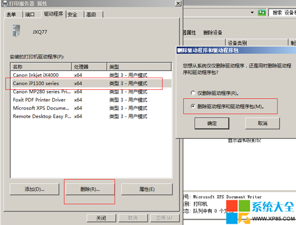Select the Microsoft XPS Docume... driver row

(x=91, y=108)
